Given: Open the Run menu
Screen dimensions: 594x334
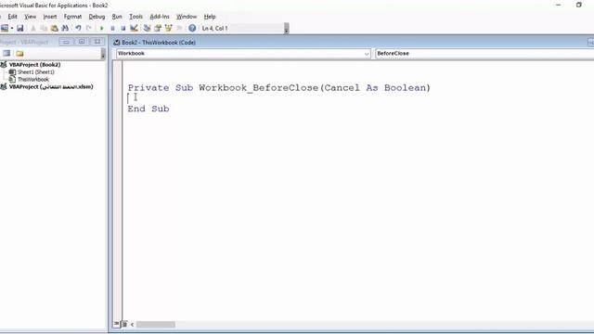Looking at the screenshot, I should pos(117,17).
